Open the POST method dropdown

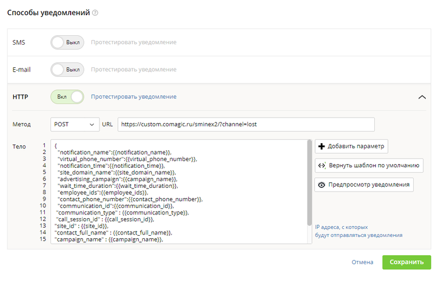75,124
